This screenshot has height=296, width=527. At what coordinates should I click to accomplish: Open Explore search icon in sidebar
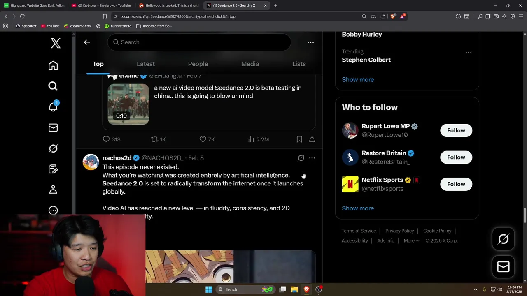point(53,86)
